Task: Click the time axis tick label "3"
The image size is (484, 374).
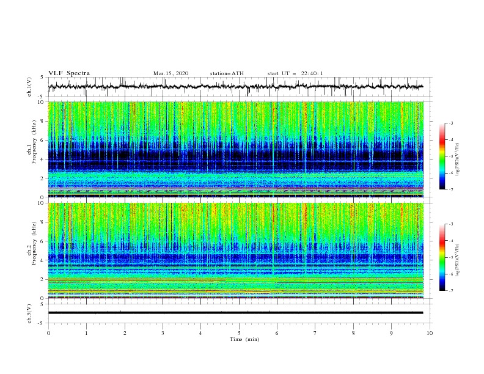Action: pyautogui.click(x=163, y=333)
